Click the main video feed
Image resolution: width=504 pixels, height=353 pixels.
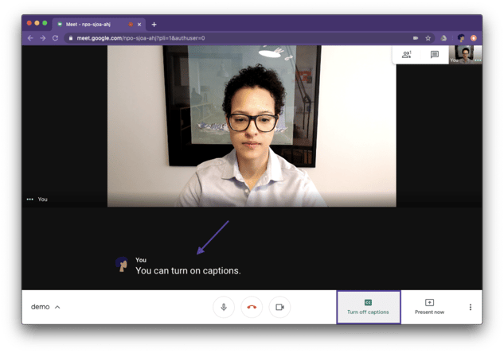tap(252, 126)
